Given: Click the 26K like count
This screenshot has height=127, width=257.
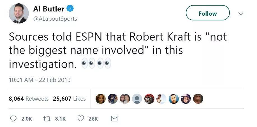Looking at the screenshot, I should pos(93,119).
